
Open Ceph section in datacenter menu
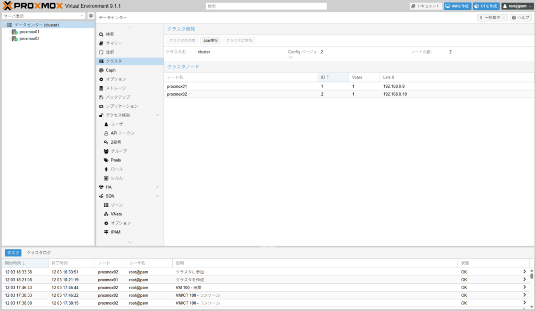click(x=110, y=70)
